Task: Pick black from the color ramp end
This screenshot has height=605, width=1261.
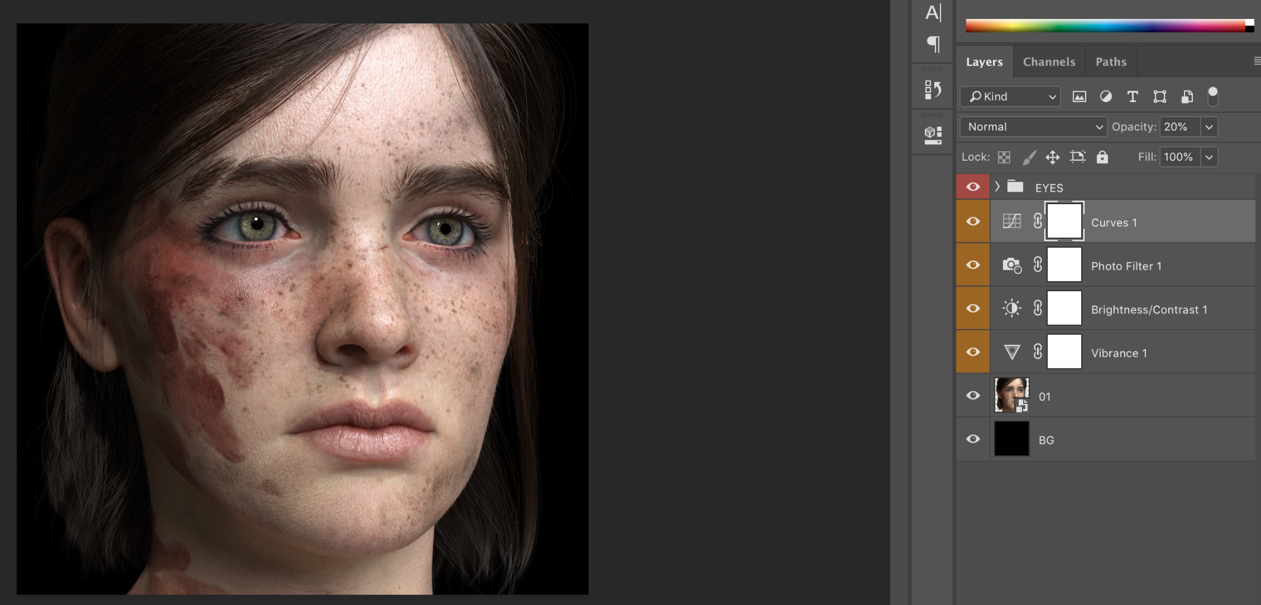Action: 1250,28
